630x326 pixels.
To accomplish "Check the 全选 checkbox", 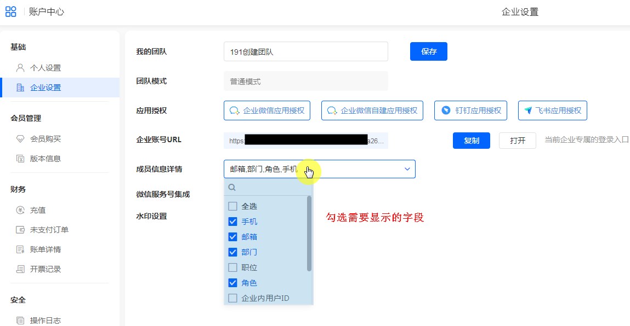I will coord(232,206).
